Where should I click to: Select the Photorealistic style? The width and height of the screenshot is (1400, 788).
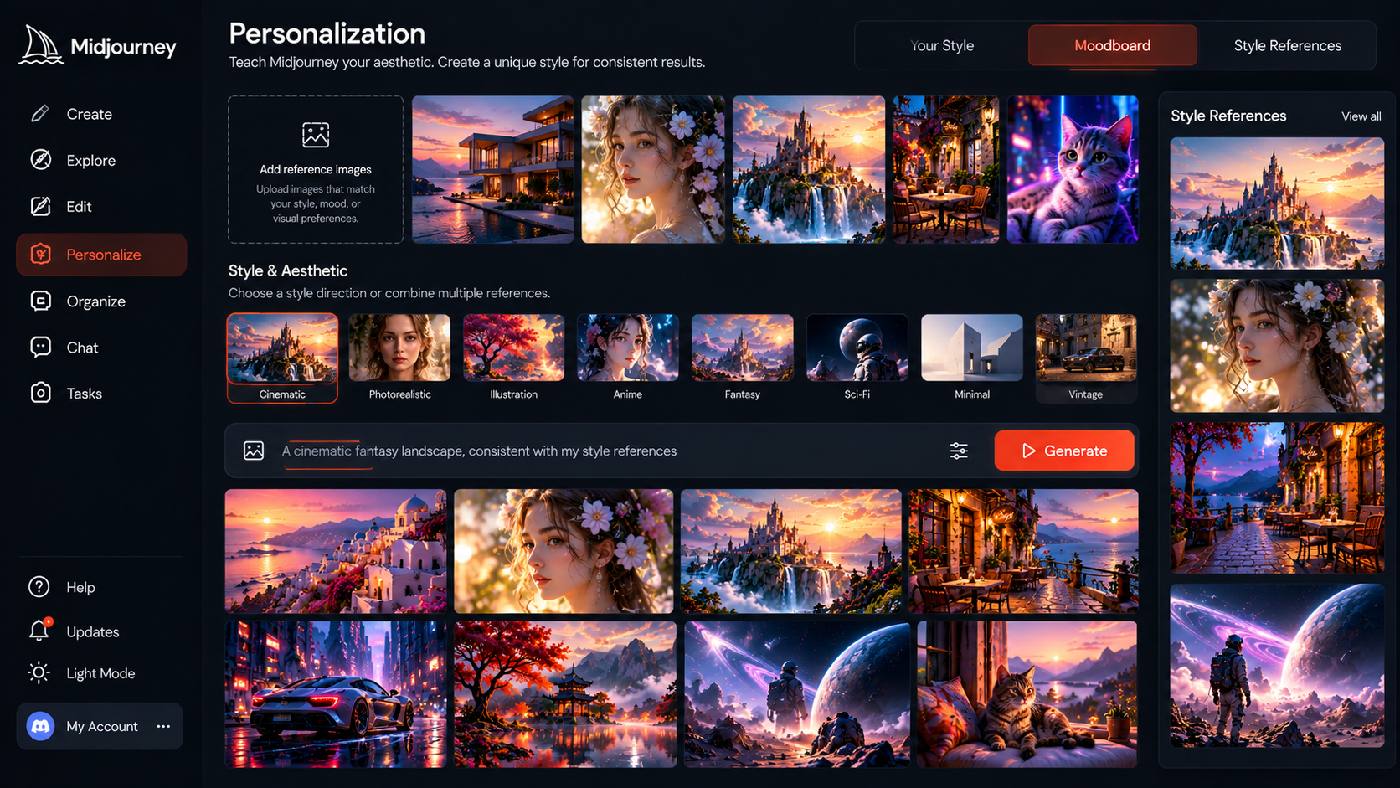(399, 358)
